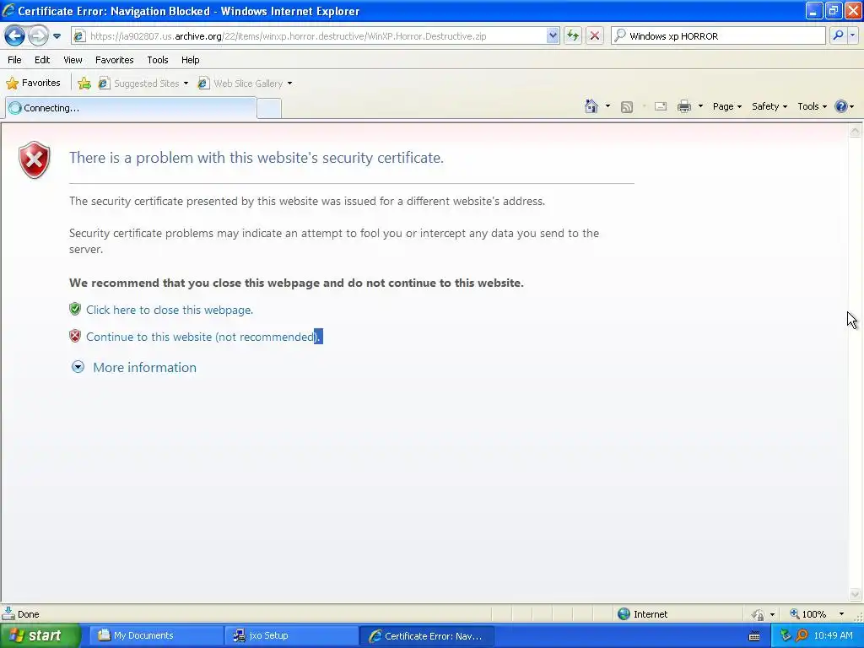Open the Tools menu in menu bar
The height and width of the screenshot is (648, 864).
pyautogui.click(x=158, y=60)
